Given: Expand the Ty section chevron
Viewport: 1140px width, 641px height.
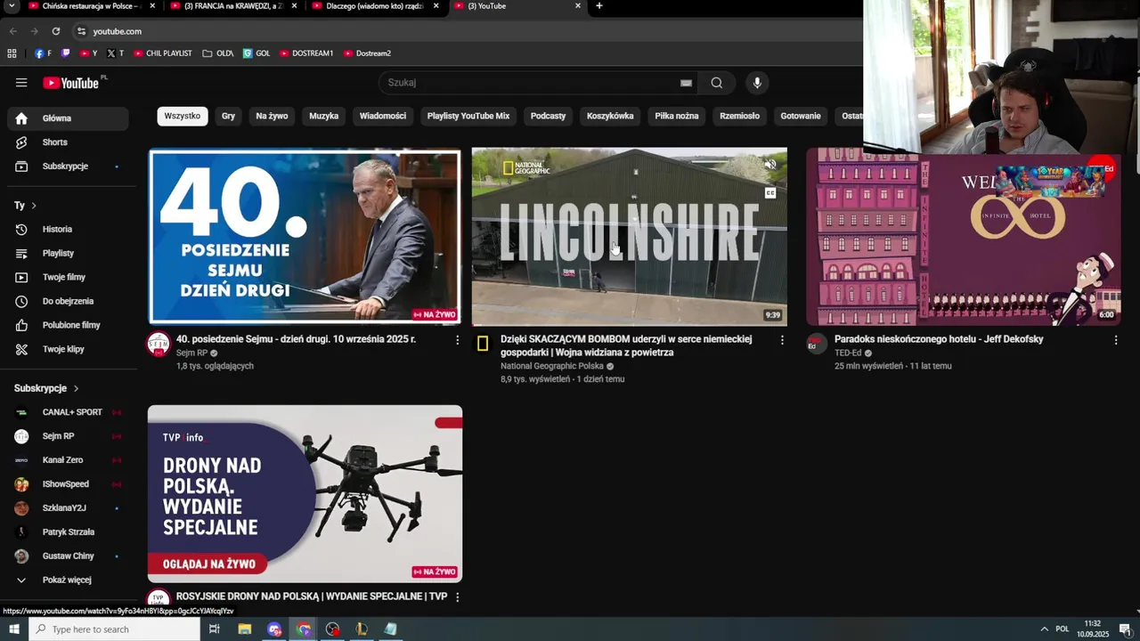Looking at the screenshot, I should (x=34, y=206).
